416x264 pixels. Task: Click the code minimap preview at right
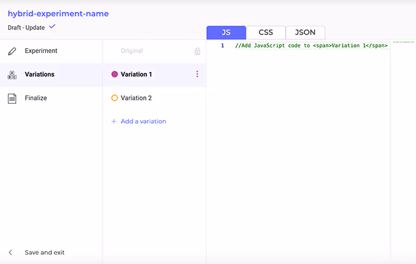pos(403,42)
